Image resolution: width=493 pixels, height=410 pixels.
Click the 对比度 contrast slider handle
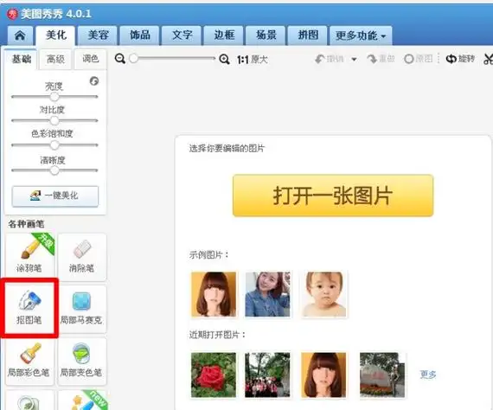[x=54, y=120]
